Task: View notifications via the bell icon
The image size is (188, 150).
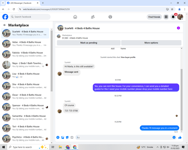Action: click(x=173, y=17)
